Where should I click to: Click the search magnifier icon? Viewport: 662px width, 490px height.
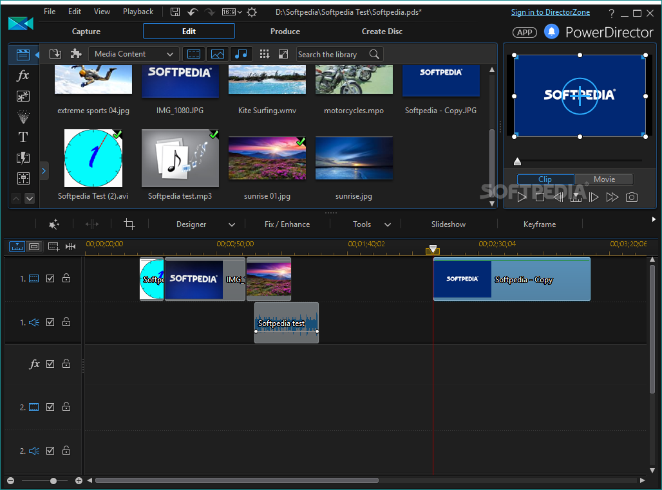pyautogui.click(x=374, y=54)
